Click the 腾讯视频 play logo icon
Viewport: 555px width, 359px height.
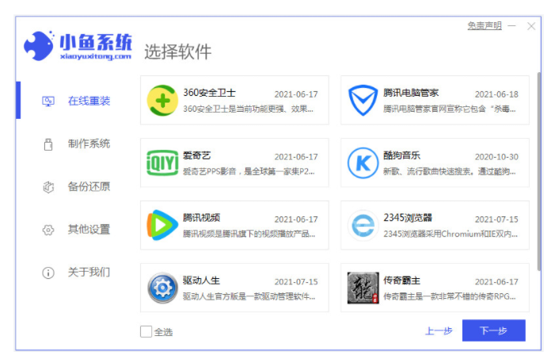pyautogui.click(x=162, y=225)
